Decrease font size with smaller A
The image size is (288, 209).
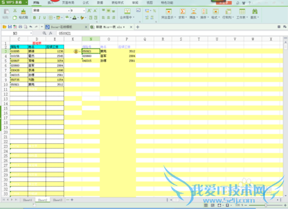pyautogui.click(x=95, y=10)
